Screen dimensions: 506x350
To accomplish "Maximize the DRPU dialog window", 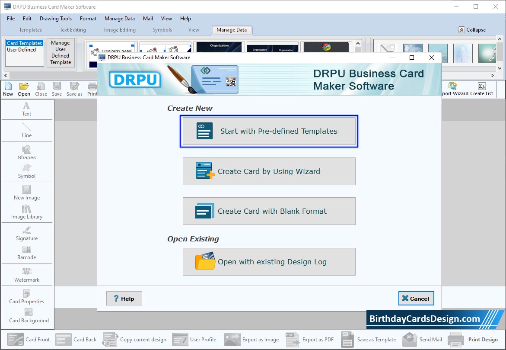I will click(411, 58).
